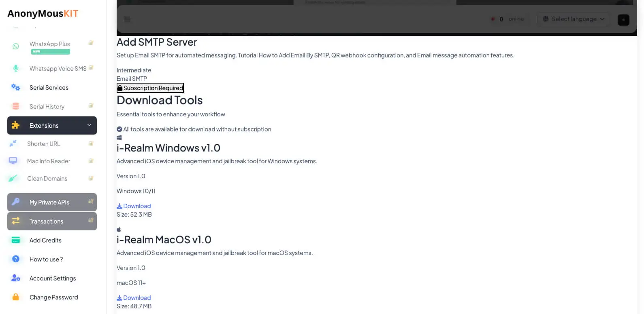
Task: Click the AnonyMousKIT logo
Action: click(x=43, y=13)
